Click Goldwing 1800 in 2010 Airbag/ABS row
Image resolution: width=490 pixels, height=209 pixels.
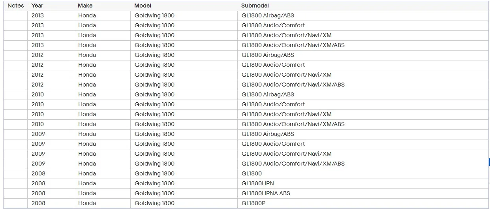[x=154, y=94]
